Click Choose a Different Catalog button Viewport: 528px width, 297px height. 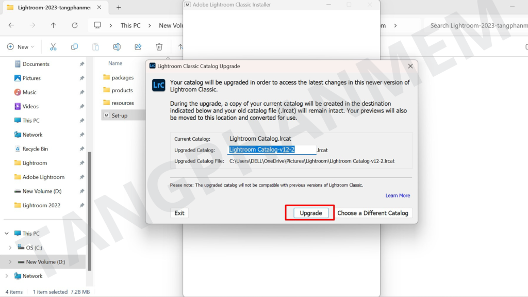click(x=374, y=213)
